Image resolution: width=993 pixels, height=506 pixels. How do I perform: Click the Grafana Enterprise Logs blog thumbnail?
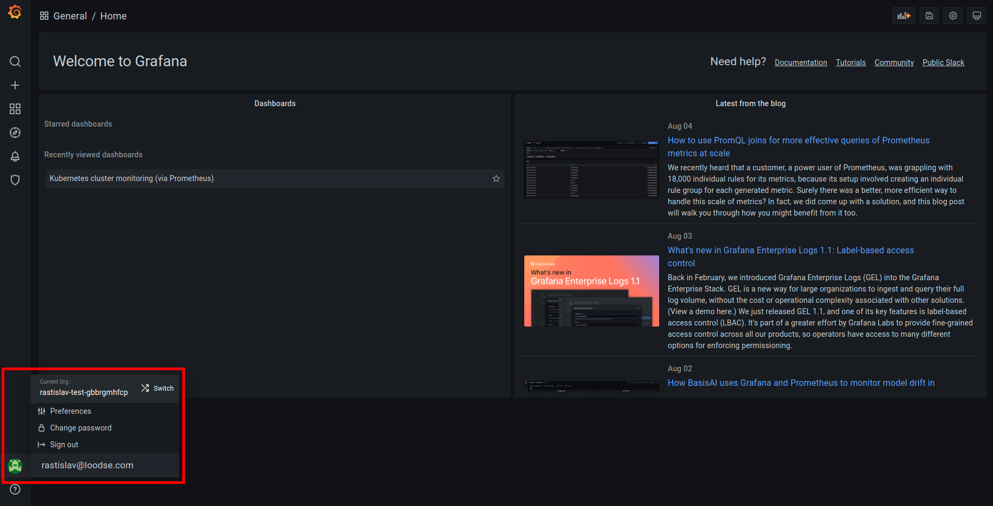coord(591,291)
